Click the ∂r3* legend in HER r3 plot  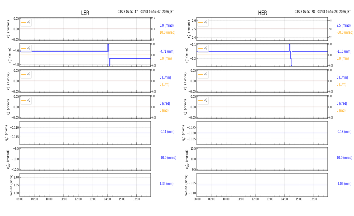coord(203,74)
